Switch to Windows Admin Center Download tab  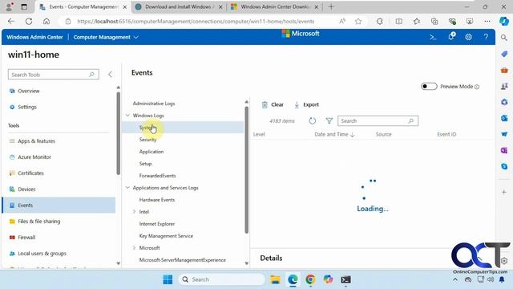tap(275, 6)
